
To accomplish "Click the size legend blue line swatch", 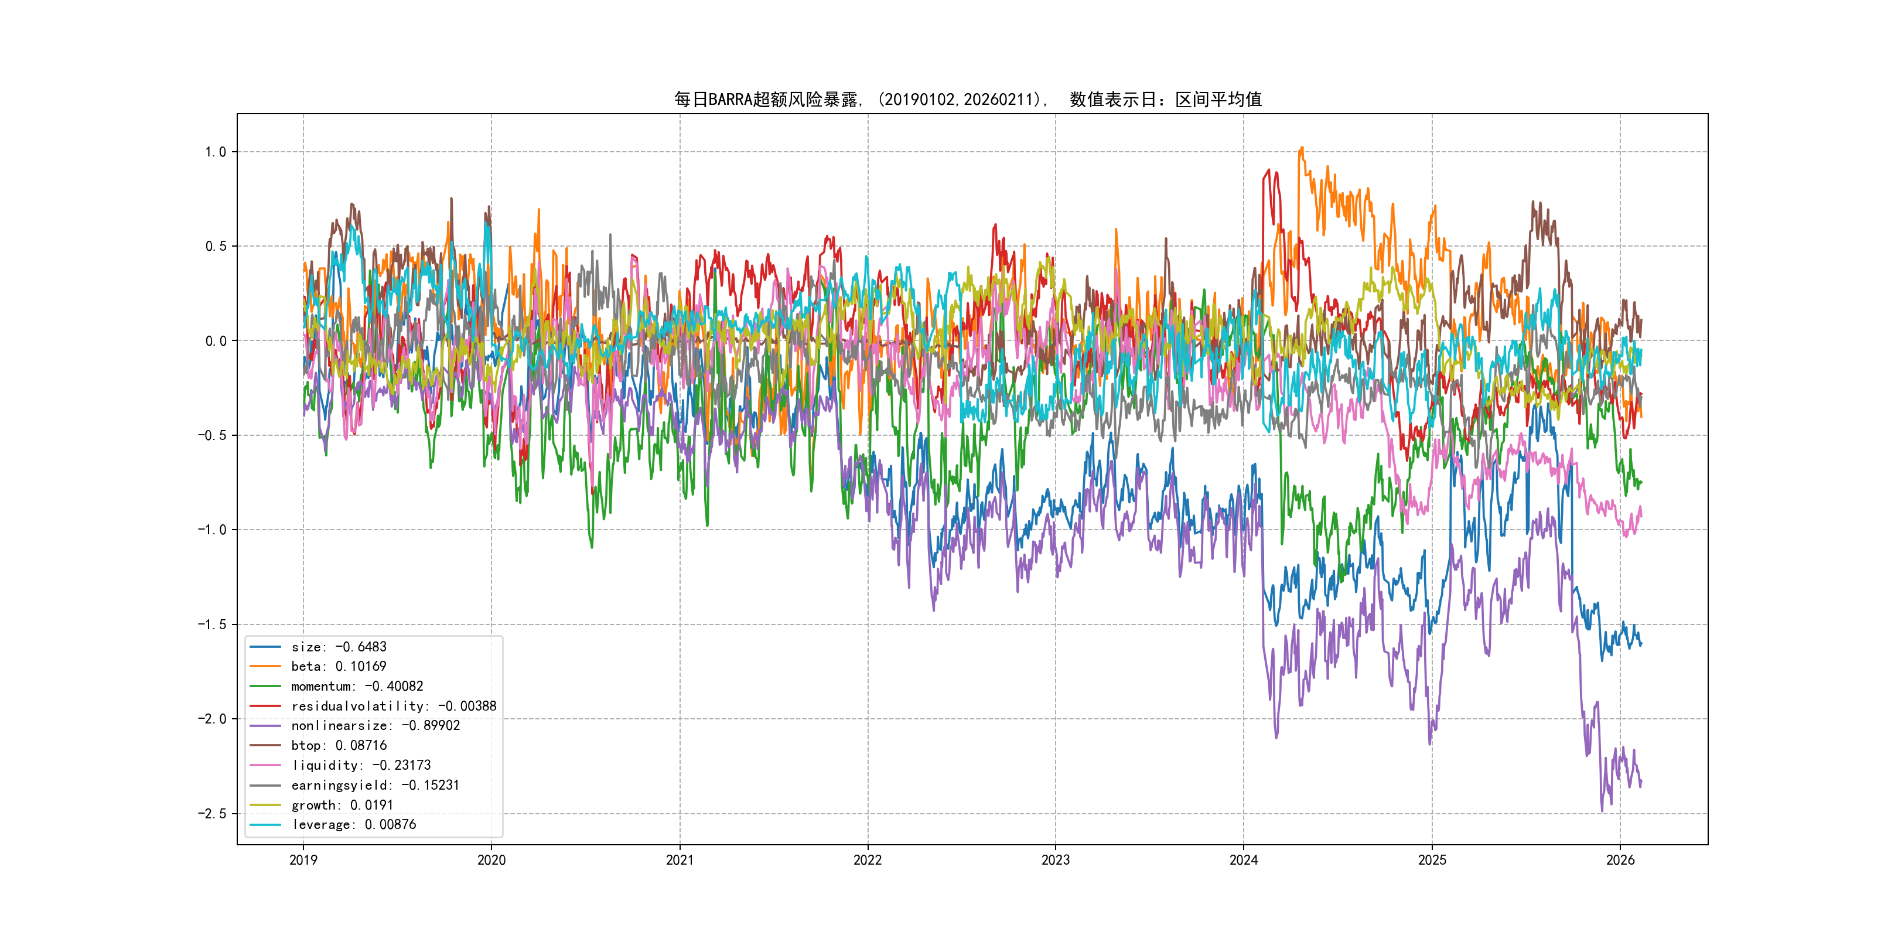I will pos(265,647).
